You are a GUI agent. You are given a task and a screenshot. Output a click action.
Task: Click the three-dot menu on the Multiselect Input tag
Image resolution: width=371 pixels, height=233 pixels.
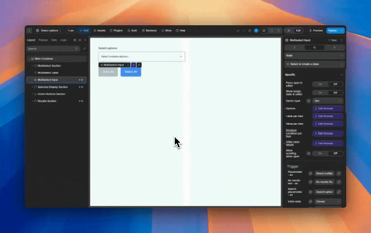128,65
